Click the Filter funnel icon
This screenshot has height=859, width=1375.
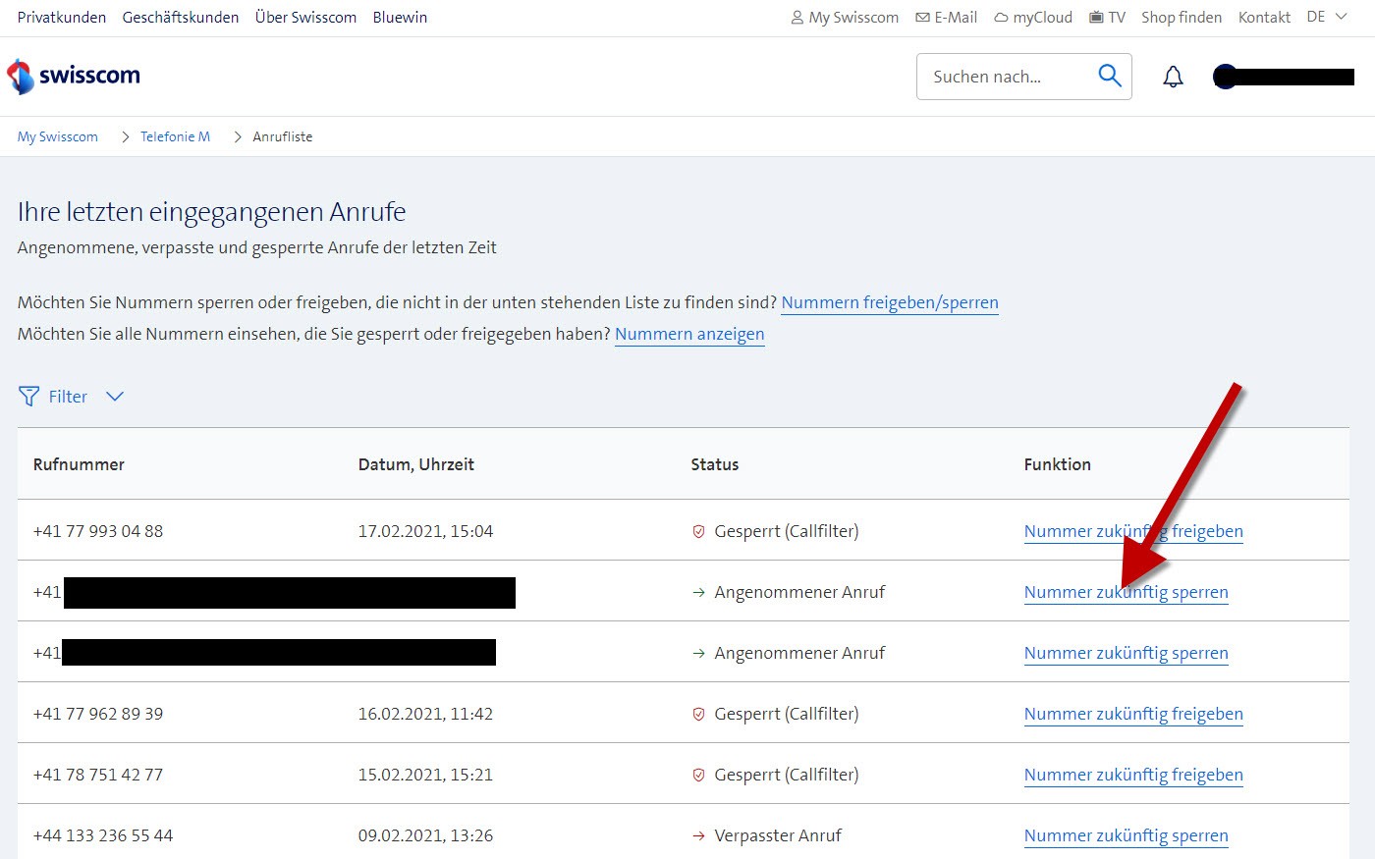28,397
